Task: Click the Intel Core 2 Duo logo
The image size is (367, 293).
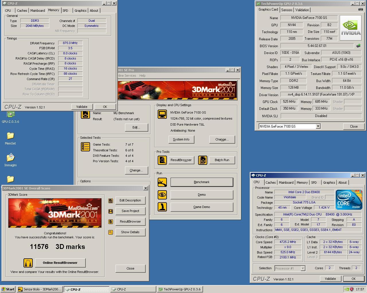Action: [x=349, y=200]
